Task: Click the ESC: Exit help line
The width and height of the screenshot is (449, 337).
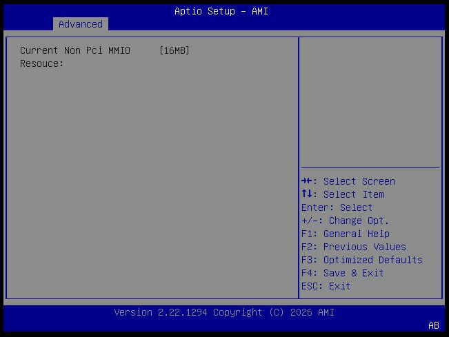Action: (326, 286)
